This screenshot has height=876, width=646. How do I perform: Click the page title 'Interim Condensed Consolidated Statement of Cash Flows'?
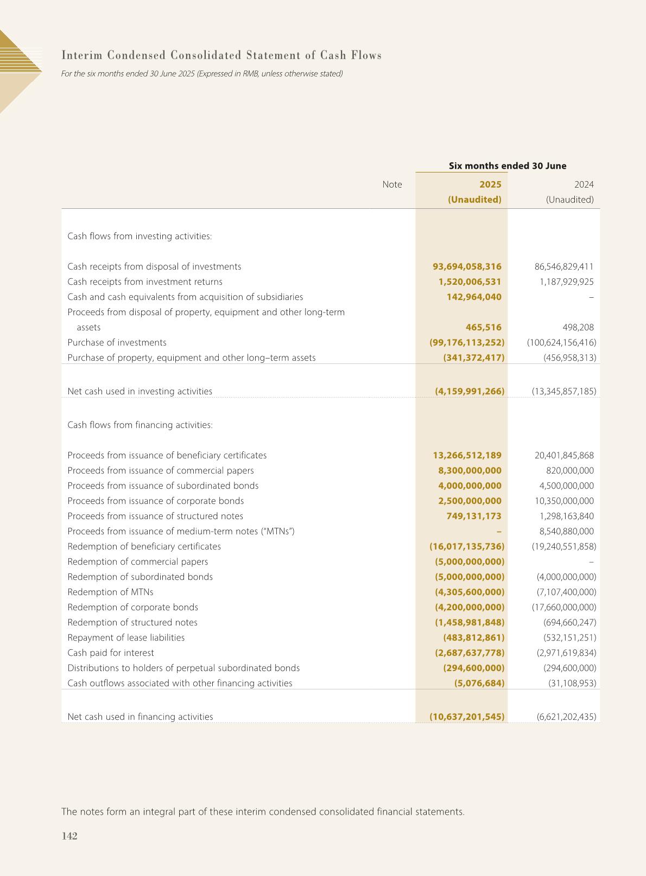pos(221,55)
